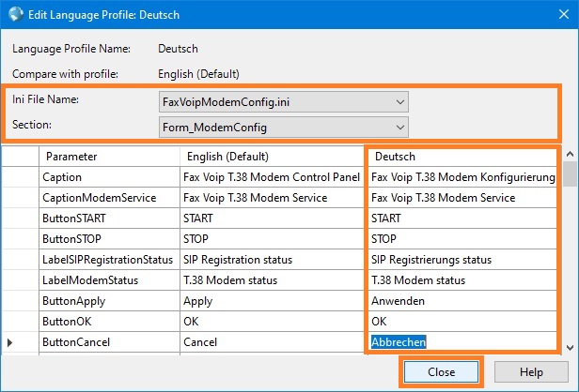Open Help for this dialog

pyautogui.click(x=531, y=372)
